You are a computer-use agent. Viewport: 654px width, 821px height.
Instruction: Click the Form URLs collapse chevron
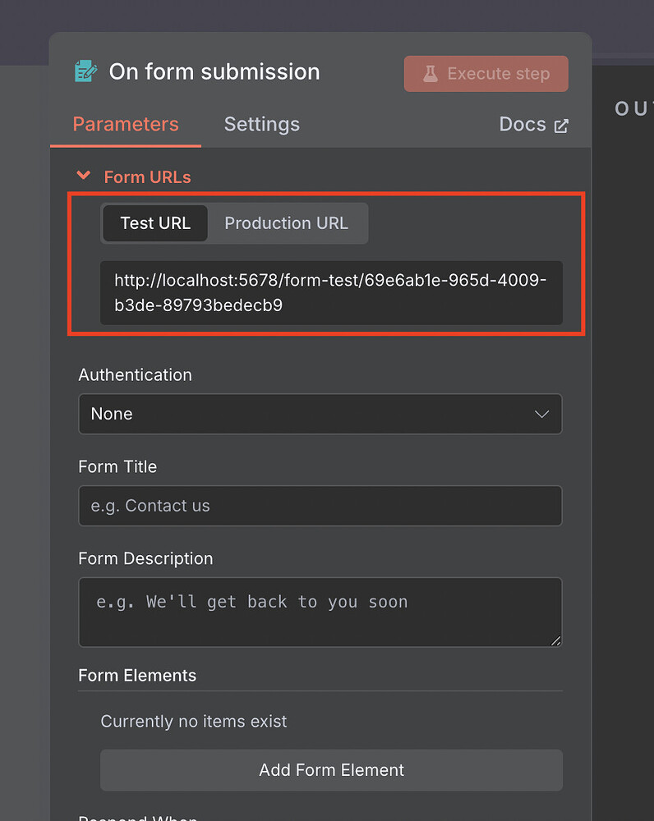83,176
